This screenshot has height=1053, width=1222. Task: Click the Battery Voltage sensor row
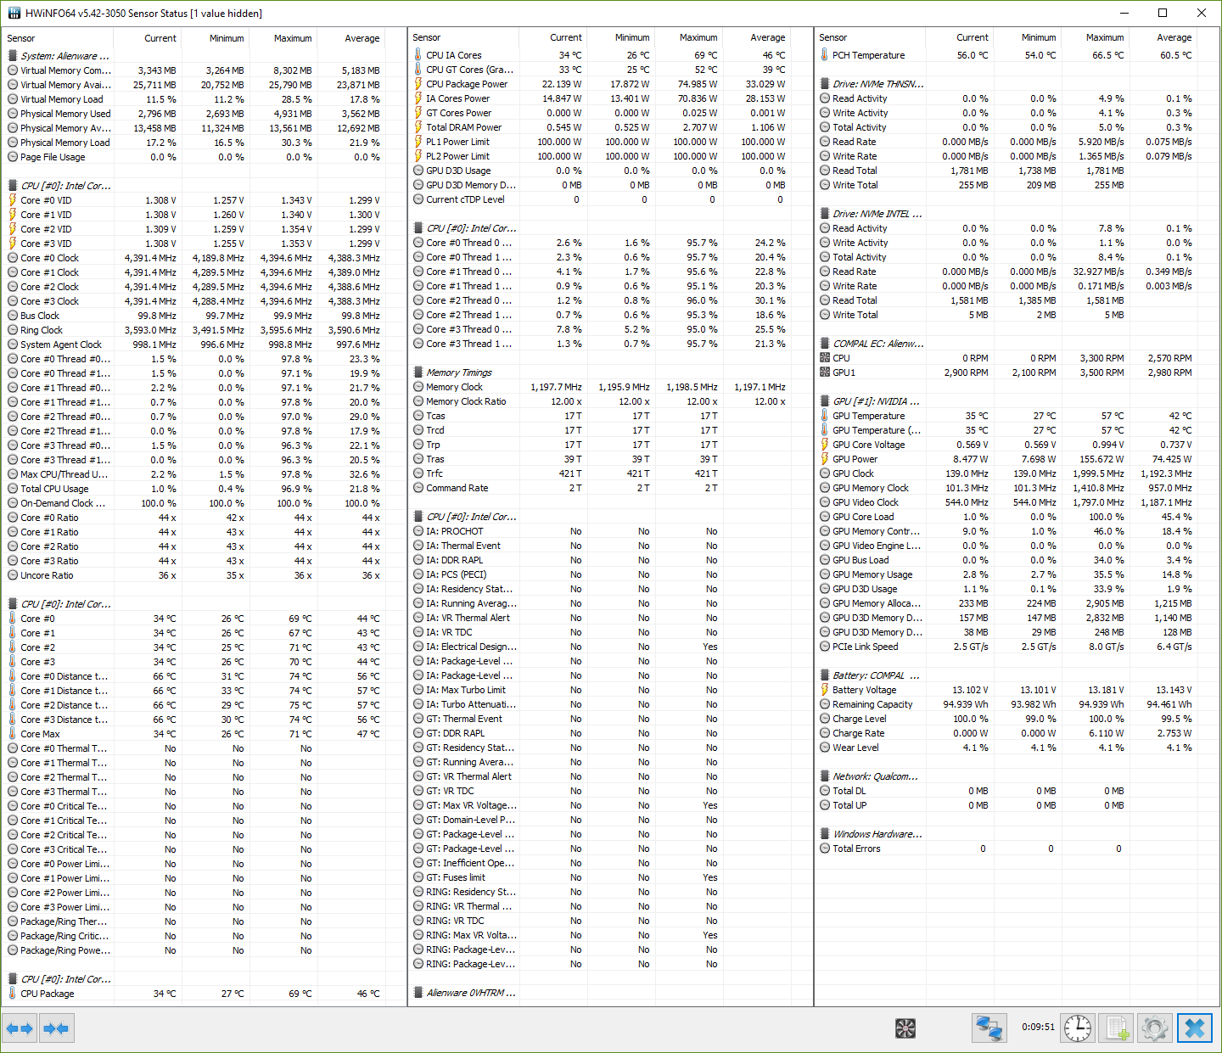[x=864, y=690]
